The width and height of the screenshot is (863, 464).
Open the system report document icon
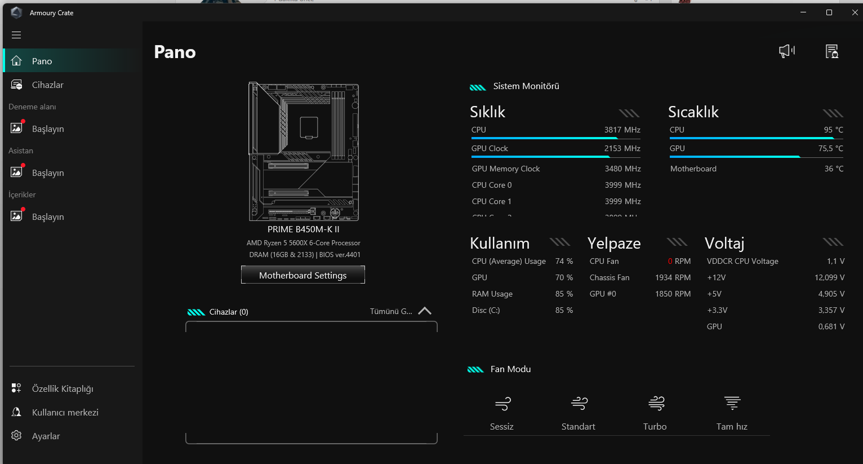(x=832, y=51)
